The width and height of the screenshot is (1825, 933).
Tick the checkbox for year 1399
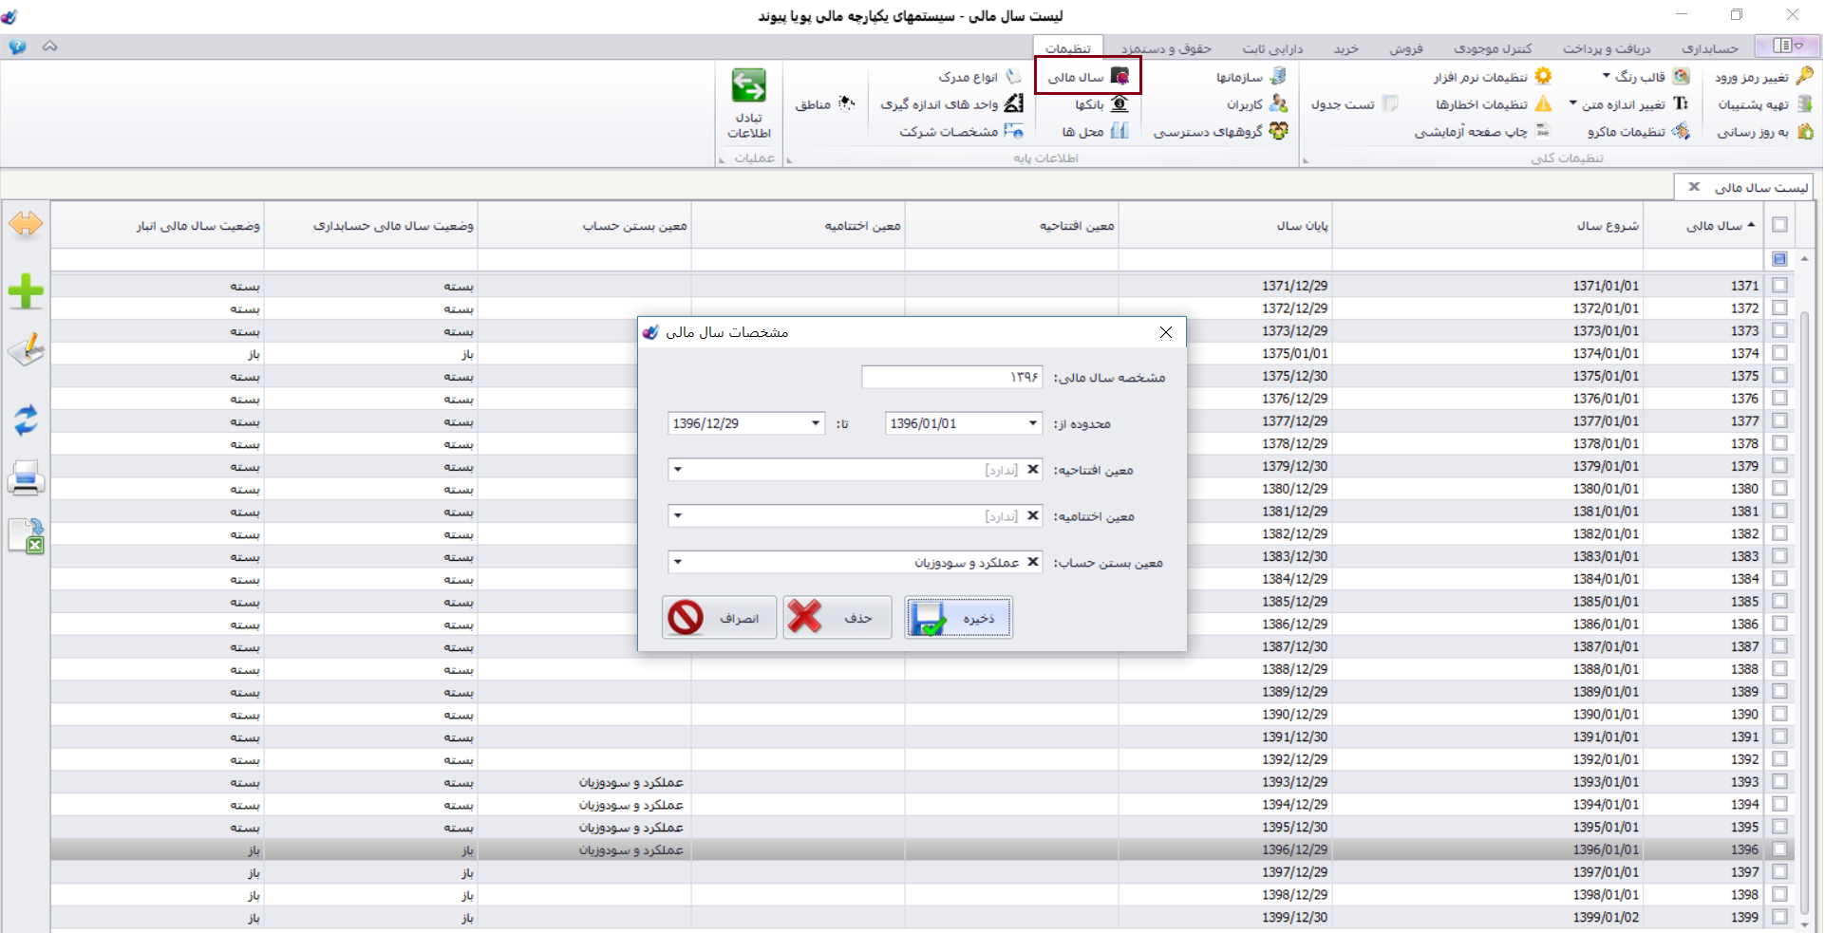1779,918
